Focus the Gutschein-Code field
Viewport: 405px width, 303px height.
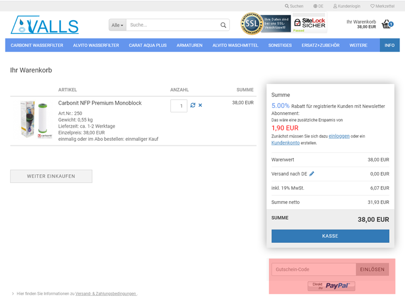[314, 270]
